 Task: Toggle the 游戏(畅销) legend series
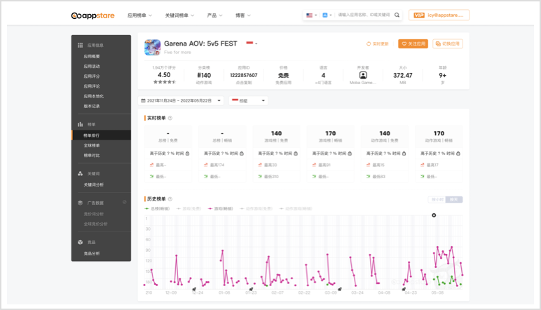(219, 208)
